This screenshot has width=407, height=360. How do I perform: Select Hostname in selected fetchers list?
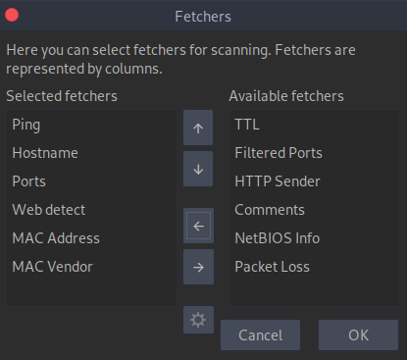click(91, 153)
